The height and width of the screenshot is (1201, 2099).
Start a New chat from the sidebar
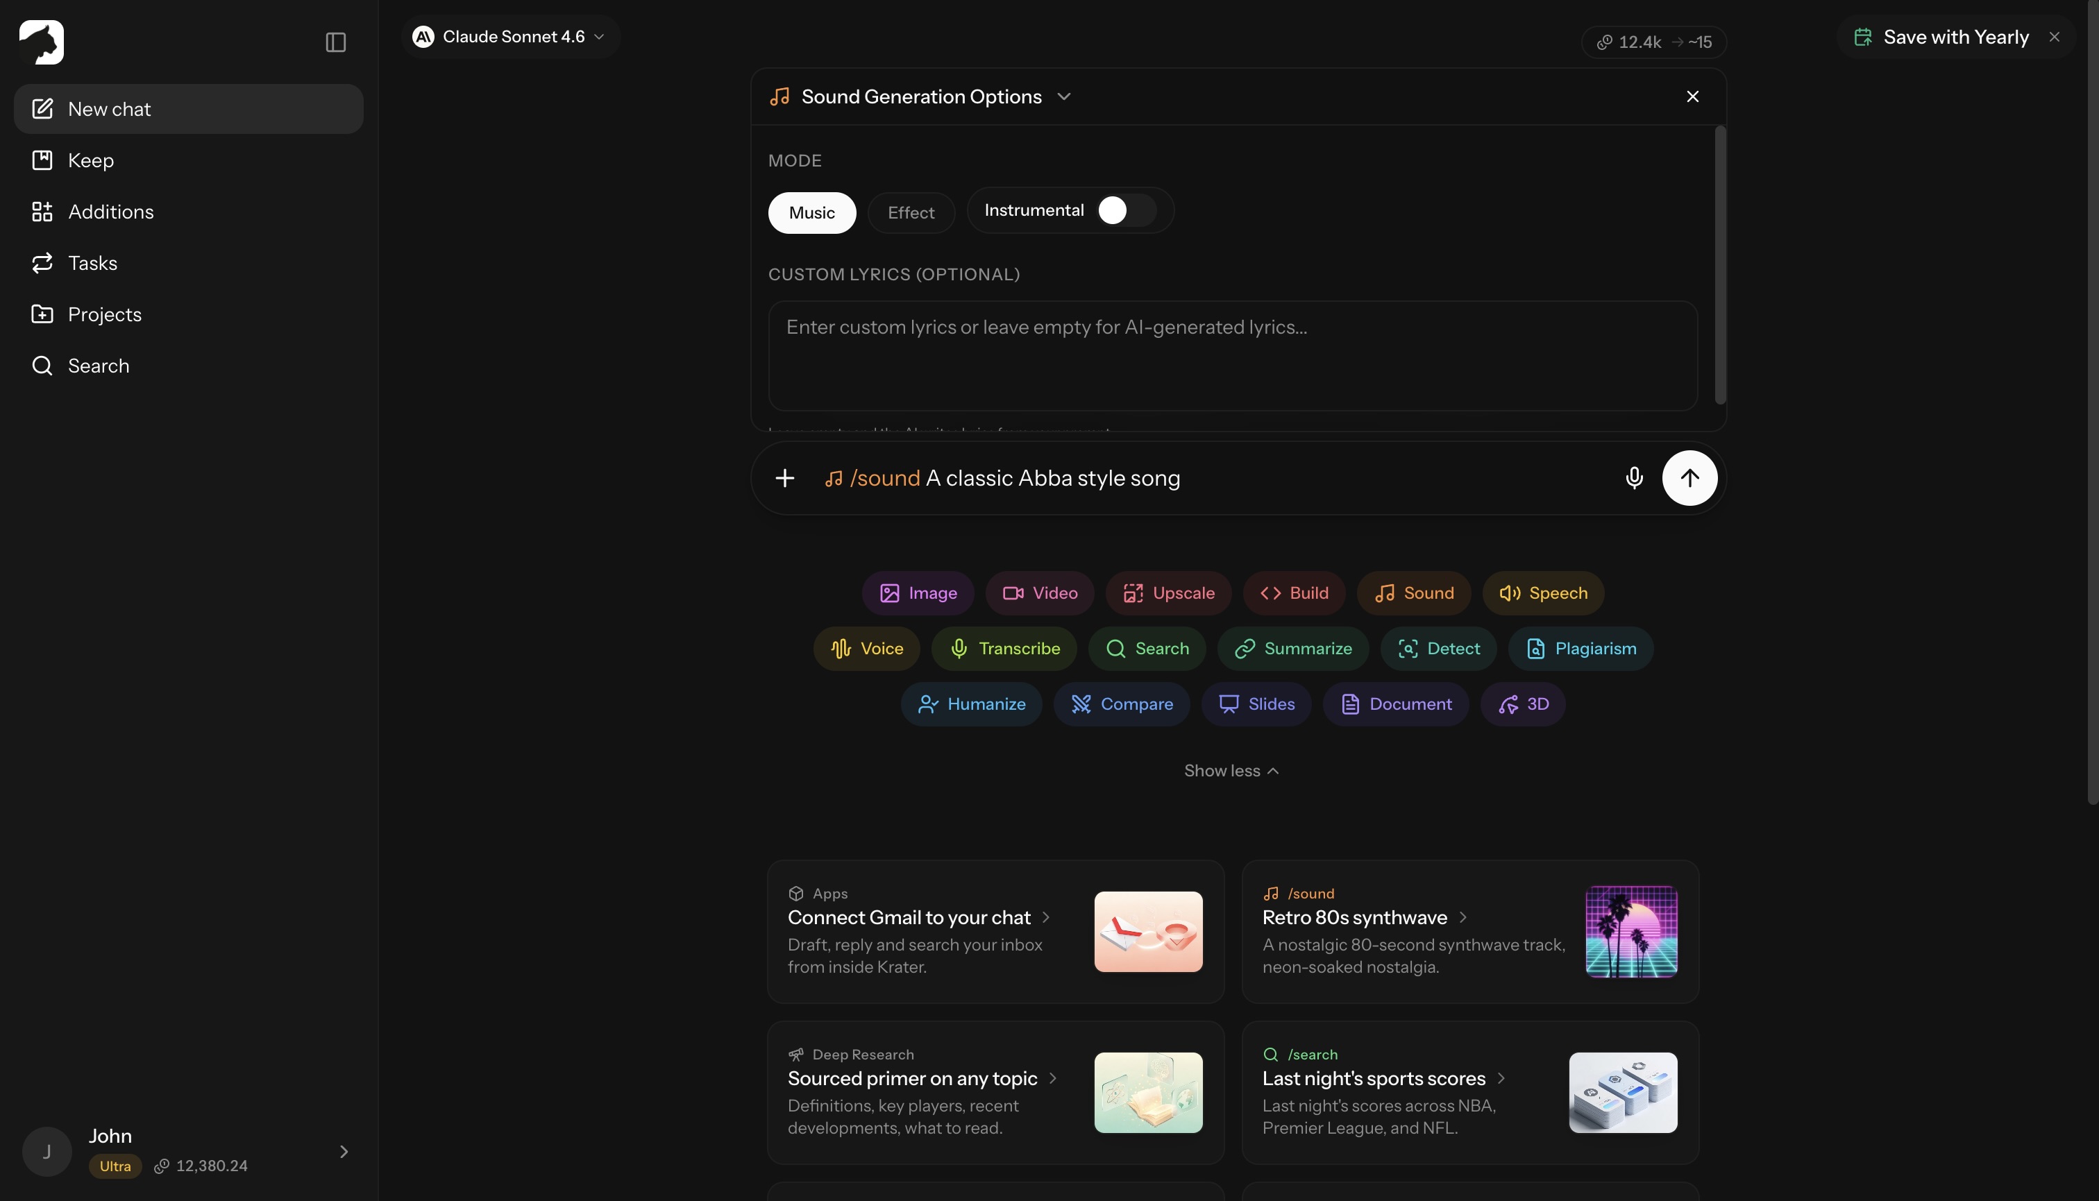pos(188,109)
